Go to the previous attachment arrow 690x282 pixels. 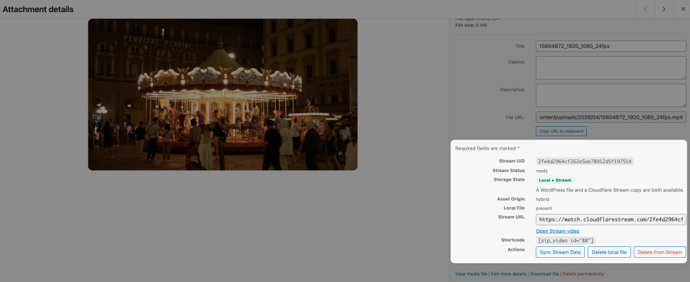[x=646, y=9]
